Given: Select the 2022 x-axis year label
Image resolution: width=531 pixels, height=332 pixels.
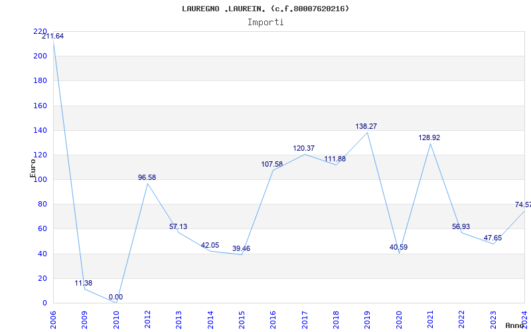Looking at the screenshot, I should click(x=462, y=319).
